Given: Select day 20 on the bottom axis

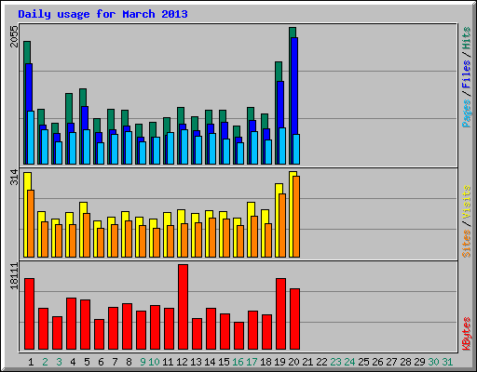Looking at the screenshot, I should [x=293, y=362].
